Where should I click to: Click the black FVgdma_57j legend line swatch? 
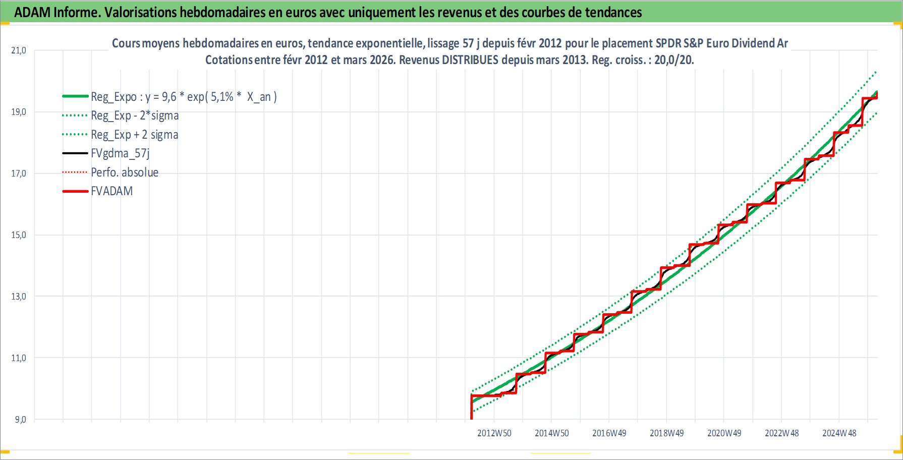[x=75, y=153]
